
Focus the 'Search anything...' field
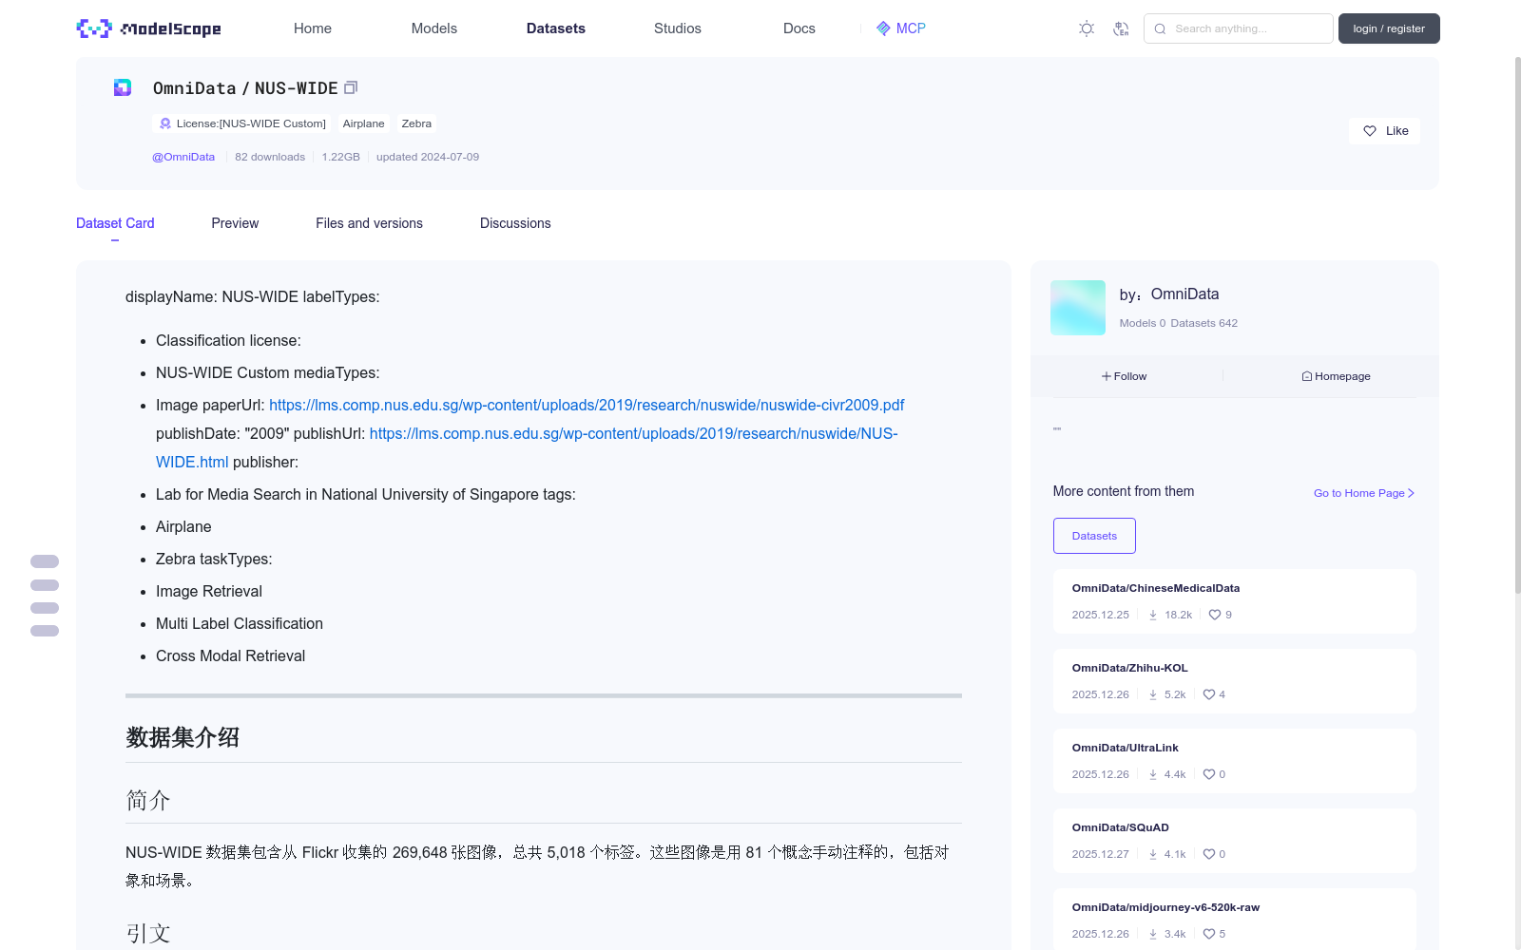1238,28
